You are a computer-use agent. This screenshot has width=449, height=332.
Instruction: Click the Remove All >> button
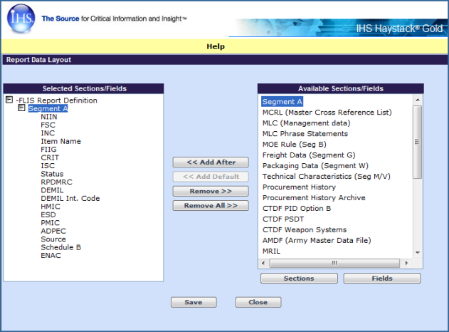point(211,206)
